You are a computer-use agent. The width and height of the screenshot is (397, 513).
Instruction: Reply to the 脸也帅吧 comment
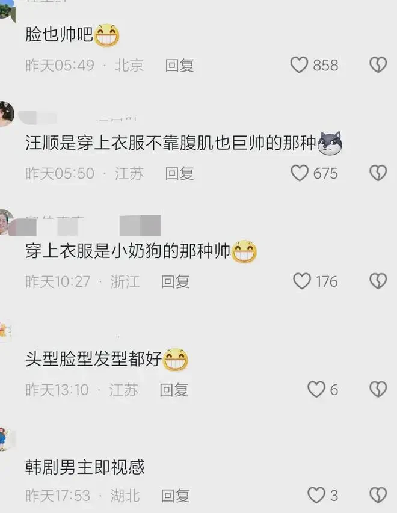pyautogui.click(x=179, y=66)
